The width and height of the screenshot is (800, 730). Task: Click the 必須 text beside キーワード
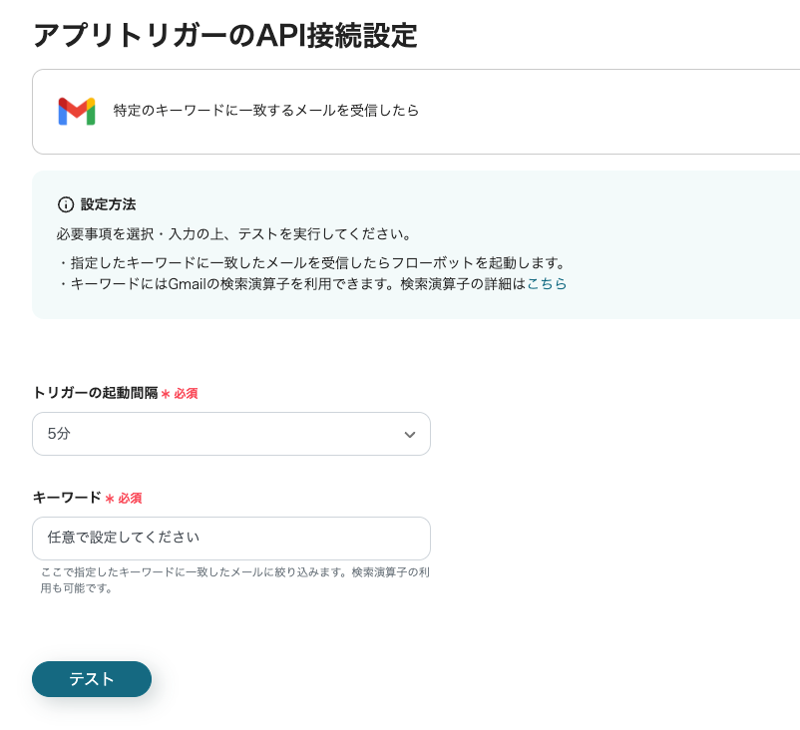tap(130, 498)
